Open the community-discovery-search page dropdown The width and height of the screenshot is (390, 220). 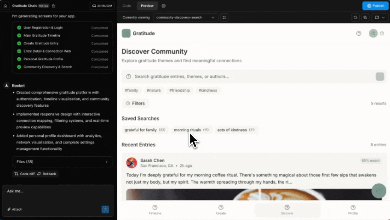pos(185,17)
